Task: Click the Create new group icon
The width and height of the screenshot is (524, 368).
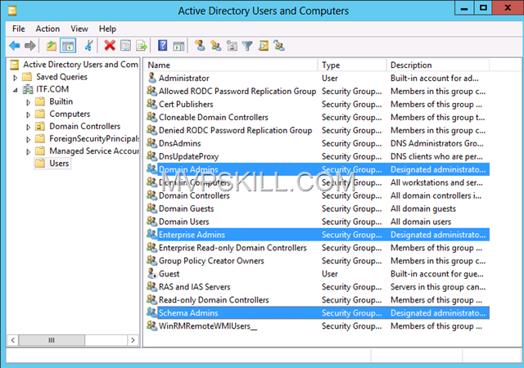Action: click(216, 46)
